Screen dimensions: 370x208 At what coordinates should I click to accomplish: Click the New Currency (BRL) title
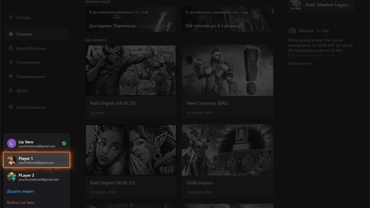click(x=207, y=103)
